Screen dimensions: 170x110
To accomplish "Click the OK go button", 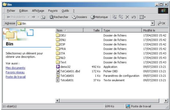I will tap(162, 23).
